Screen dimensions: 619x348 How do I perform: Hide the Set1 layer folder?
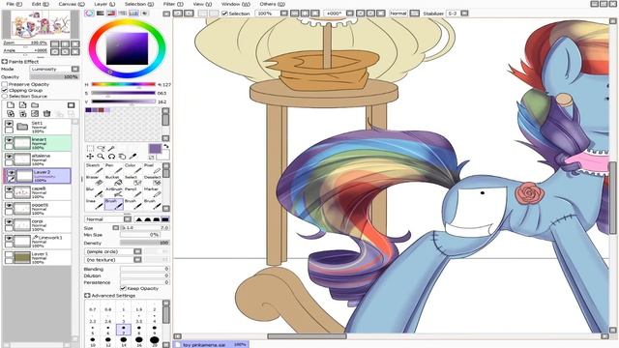[x=9, y=124]
